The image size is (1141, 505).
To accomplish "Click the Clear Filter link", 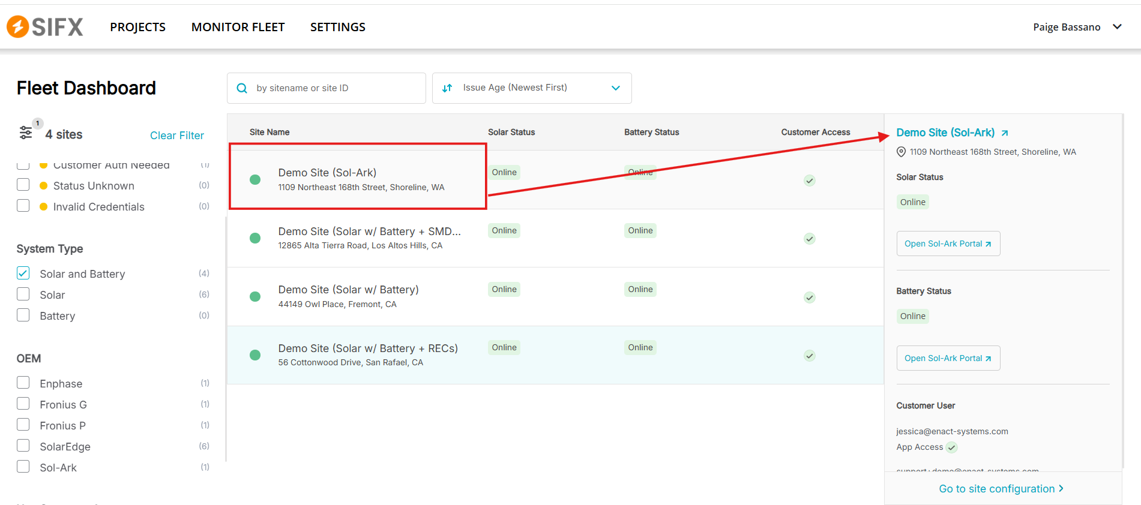I will tap(176, 136).
